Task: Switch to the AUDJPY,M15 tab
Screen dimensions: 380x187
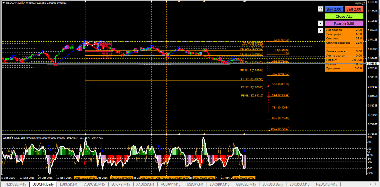Action: click(x=171, y=184)
